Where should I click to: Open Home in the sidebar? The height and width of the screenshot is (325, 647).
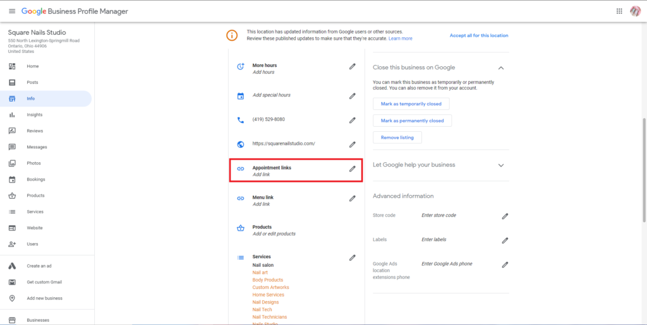coord(45,66)
